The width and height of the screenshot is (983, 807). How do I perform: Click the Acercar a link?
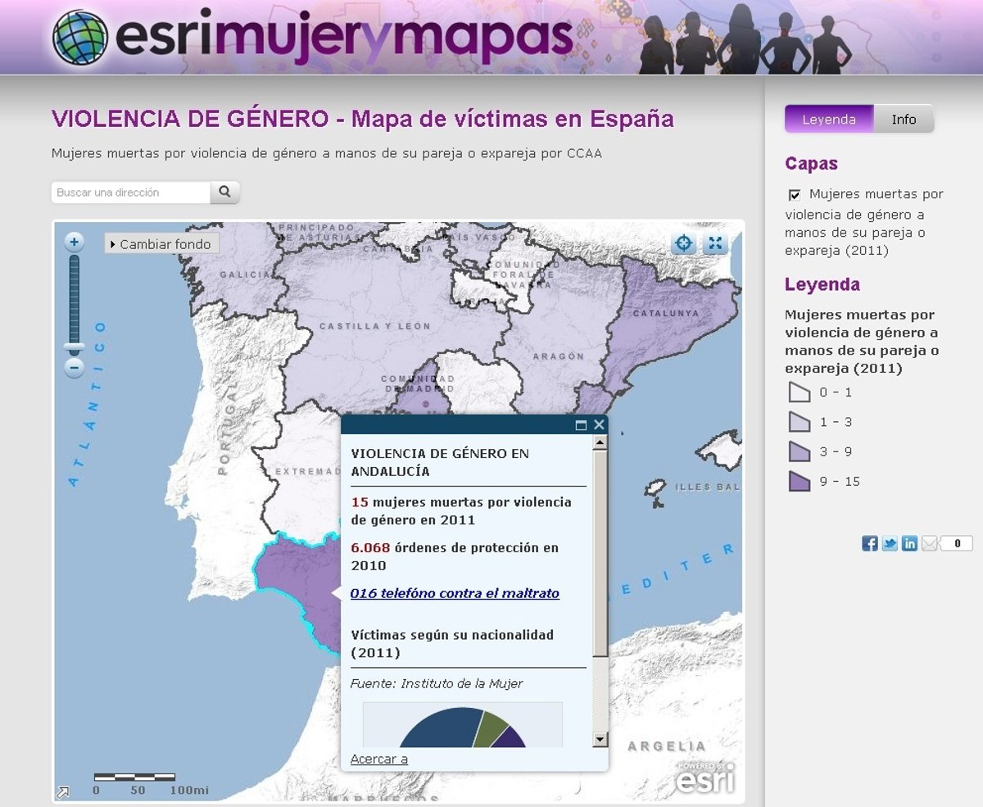(378, 759)
